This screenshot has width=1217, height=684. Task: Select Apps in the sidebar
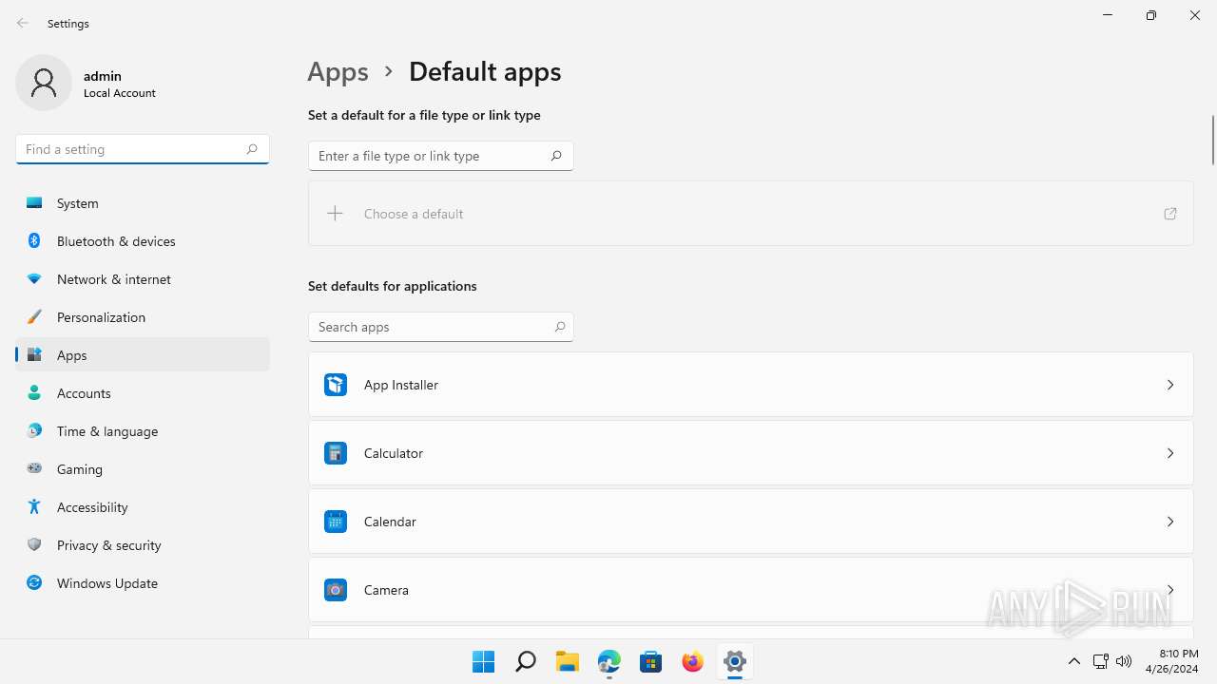coord(143,355)
